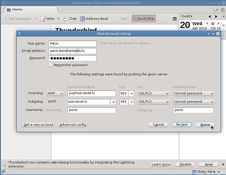Viewport: 226px width, 175px height.
Task: Open outgoing port 465 dropdown arrow
Action: click(132, 102)
